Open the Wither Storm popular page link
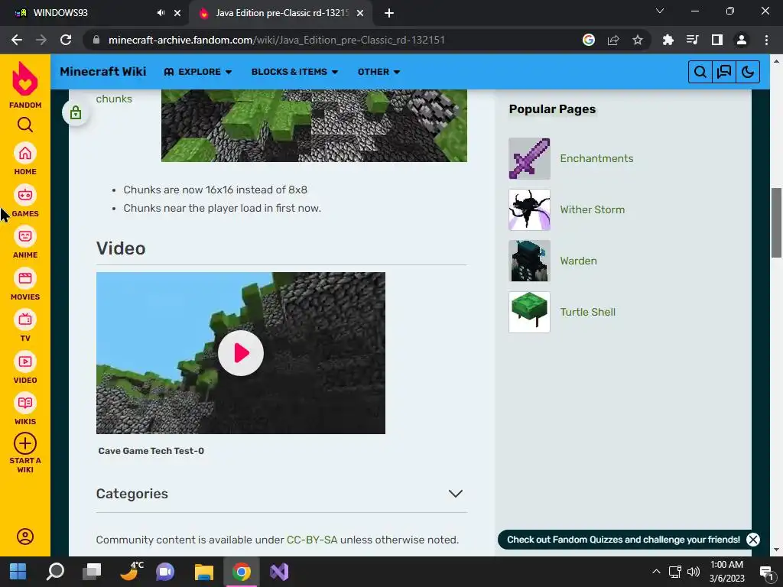783x587 pixels. [593, 209]
